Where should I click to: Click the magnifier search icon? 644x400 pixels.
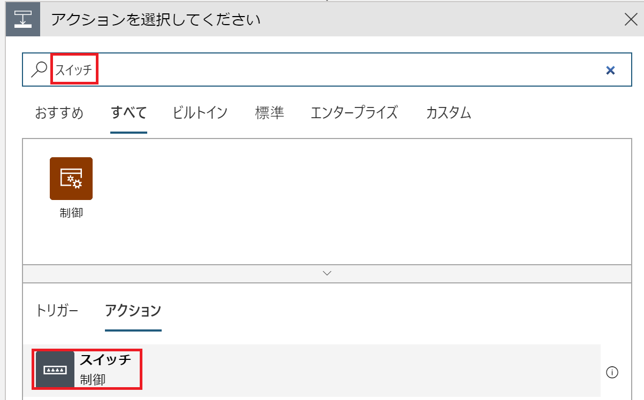[x=40, y=69]
